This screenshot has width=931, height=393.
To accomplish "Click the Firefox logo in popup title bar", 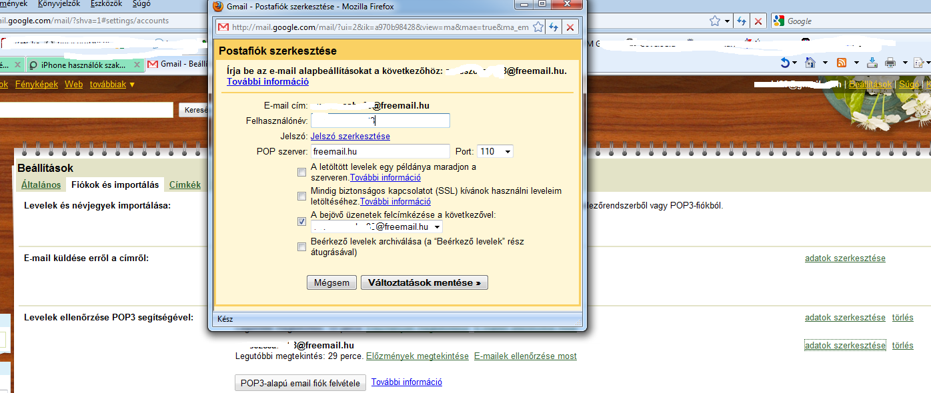I will (217, 7).
